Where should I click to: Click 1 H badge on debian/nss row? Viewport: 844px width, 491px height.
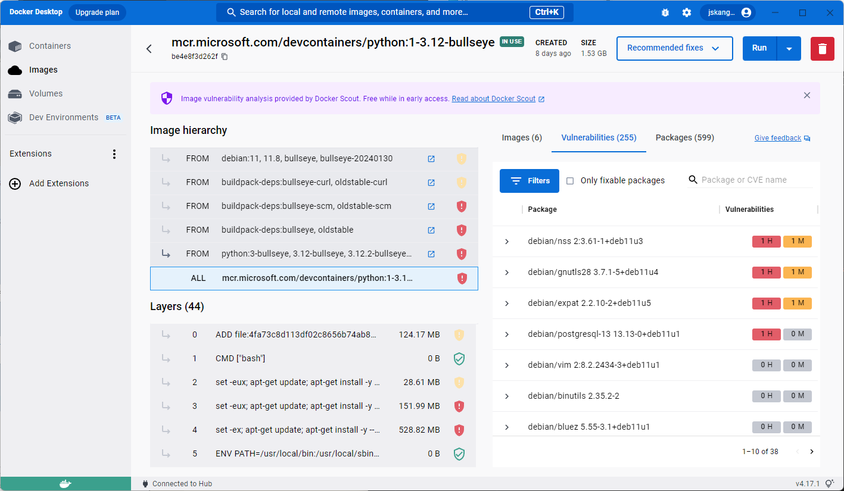point(767,242)
